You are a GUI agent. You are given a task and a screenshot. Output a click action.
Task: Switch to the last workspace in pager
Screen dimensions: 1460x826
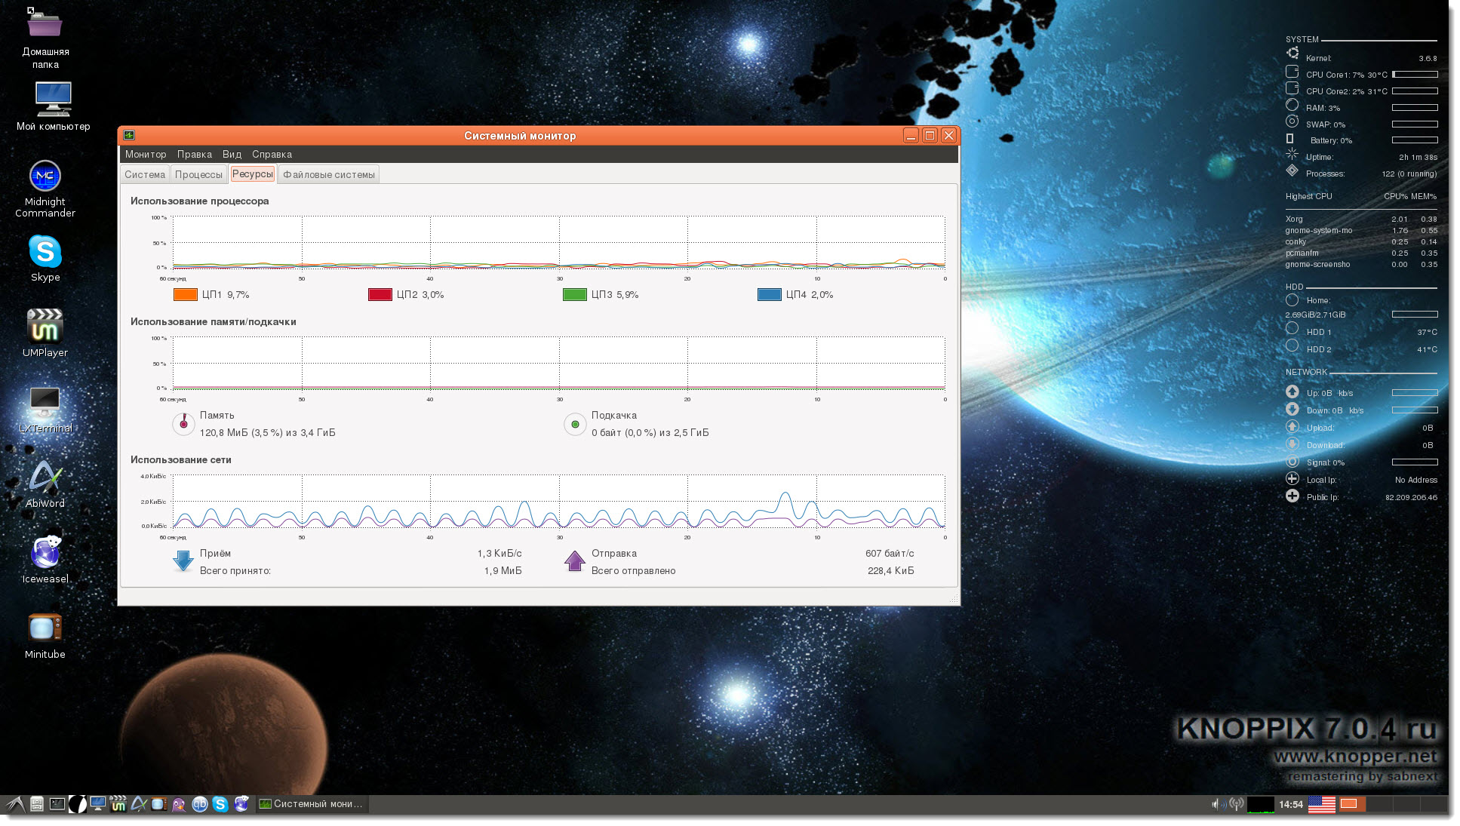(1434, 804)
